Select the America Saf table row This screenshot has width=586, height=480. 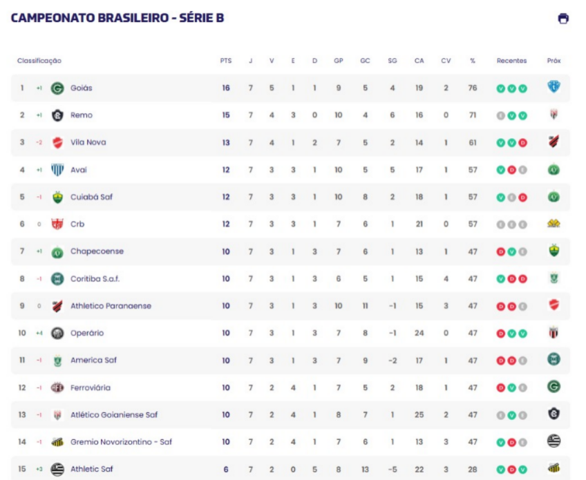click(x=290, y=360)
